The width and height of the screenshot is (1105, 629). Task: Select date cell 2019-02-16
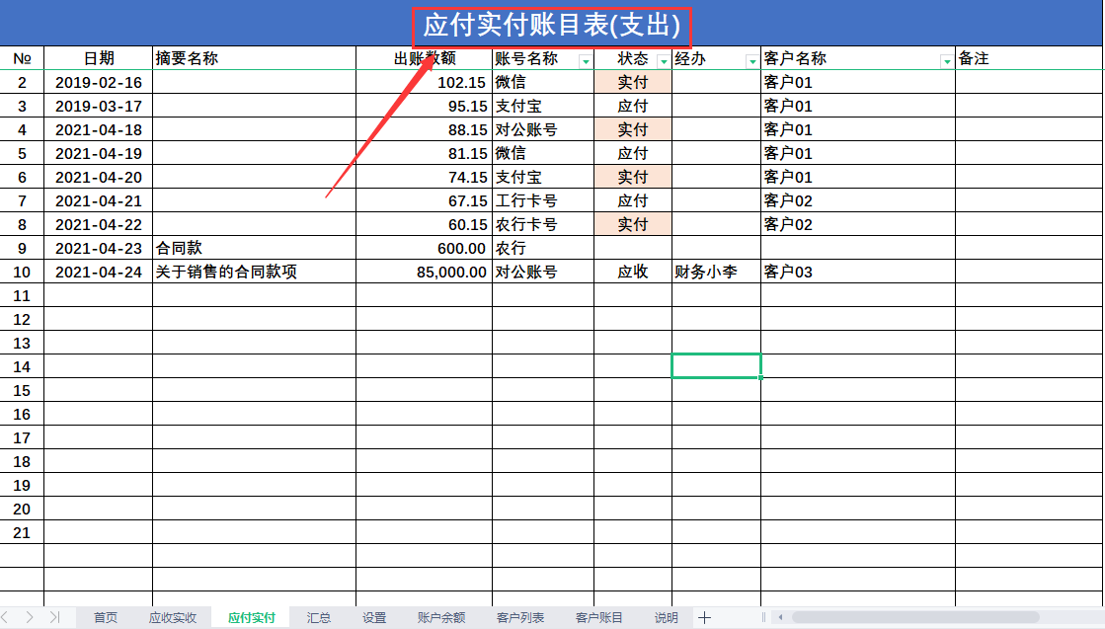99,82
